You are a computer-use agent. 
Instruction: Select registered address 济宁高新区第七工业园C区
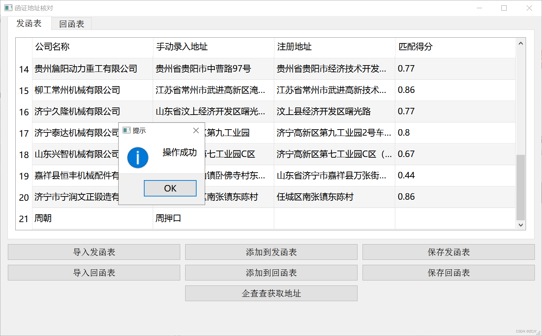(x=335, y=154)
